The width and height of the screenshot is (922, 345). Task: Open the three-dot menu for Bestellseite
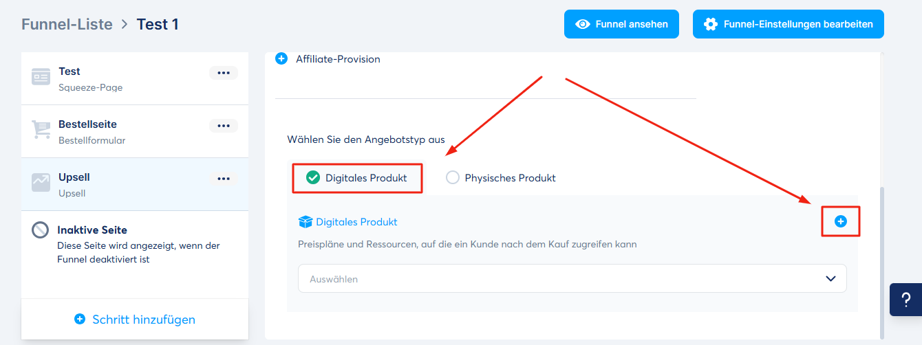point(224,125)
